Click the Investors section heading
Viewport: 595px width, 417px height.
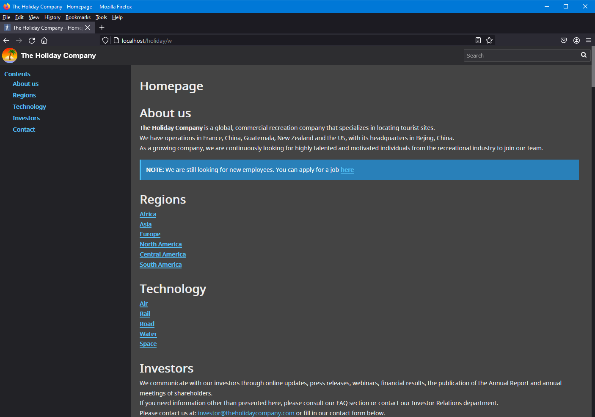pyautogui.click(x=166, y=368)
